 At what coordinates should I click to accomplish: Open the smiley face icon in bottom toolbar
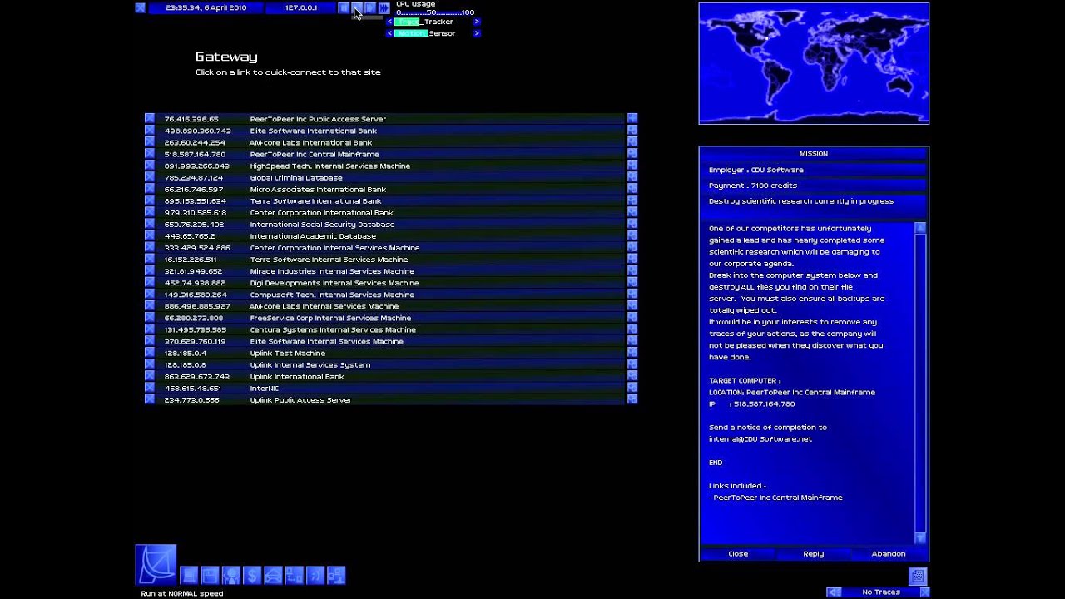pyautogui.click(x=315, y=575)
